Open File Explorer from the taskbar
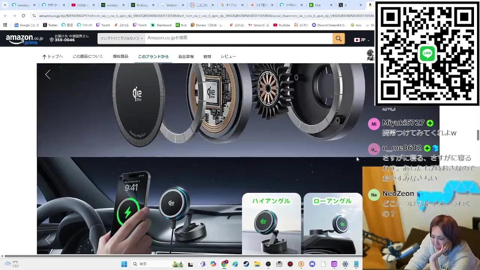Viewport: 480px width, 270px height. coord(257,264)
